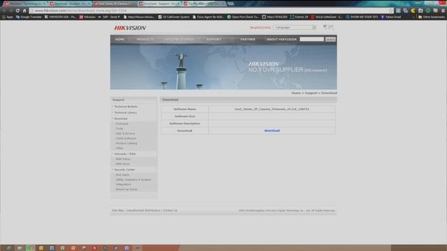Collapse the Security Center section
This screenshot has width=447, height=251.
124,169
